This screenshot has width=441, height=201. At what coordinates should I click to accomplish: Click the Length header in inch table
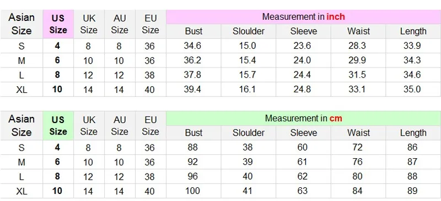tap(413, 31)
